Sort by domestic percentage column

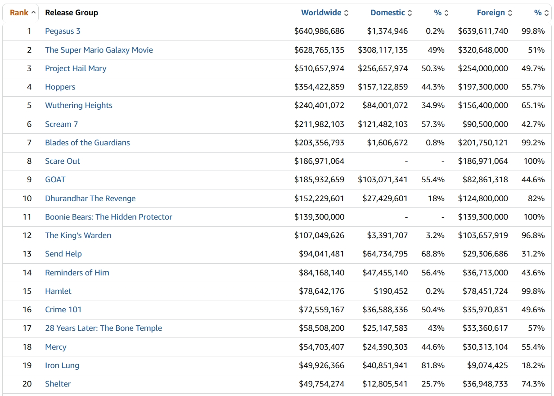click(x=438, y=13)
